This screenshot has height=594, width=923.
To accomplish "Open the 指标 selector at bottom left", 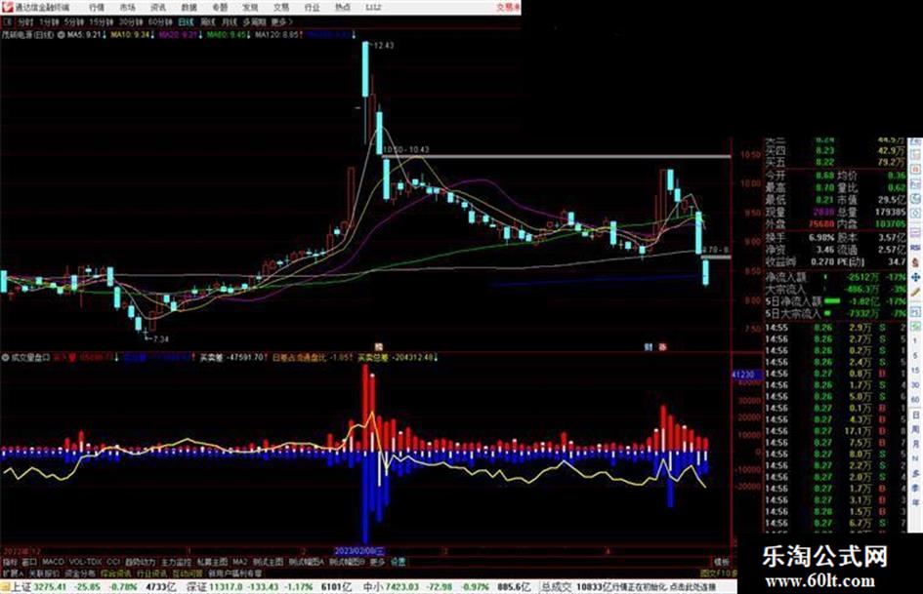I will coord(10,562).
